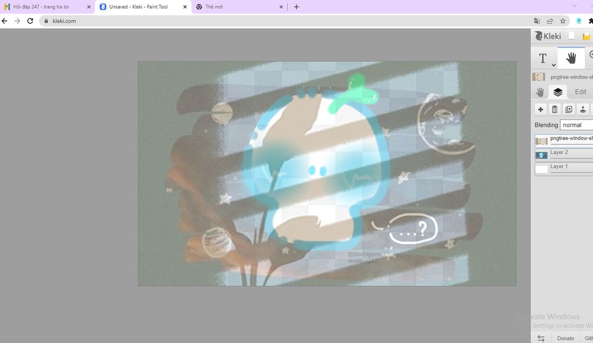593x343 pixels.
Task: Click the Layer 2 thumbnail
Action: click(541, 155)
